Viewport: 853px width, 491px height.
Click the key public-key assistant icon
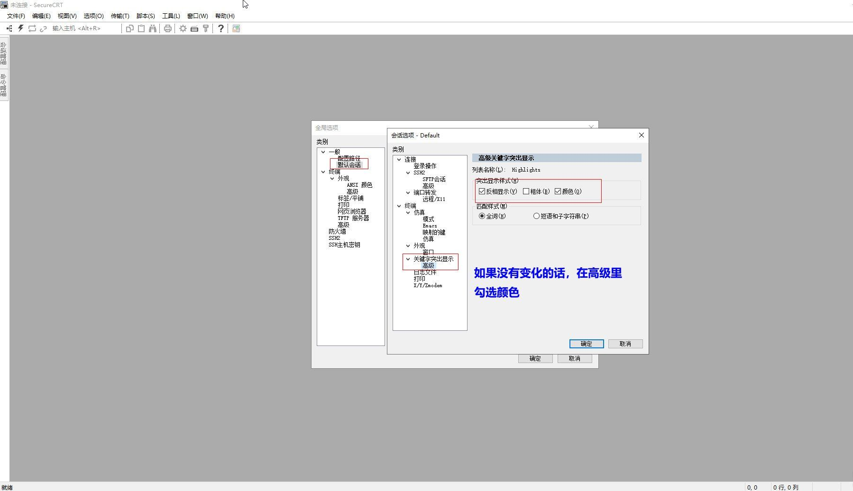coord(206,28)
